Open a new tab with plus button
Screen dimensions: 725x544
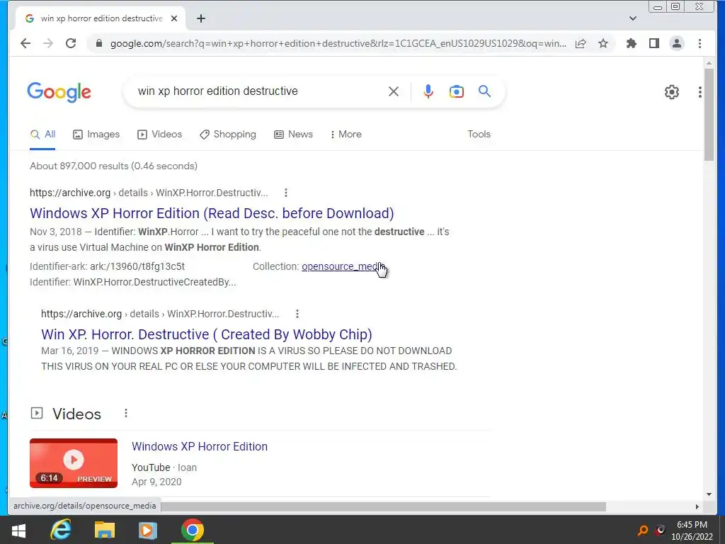(x=200, y=18)
